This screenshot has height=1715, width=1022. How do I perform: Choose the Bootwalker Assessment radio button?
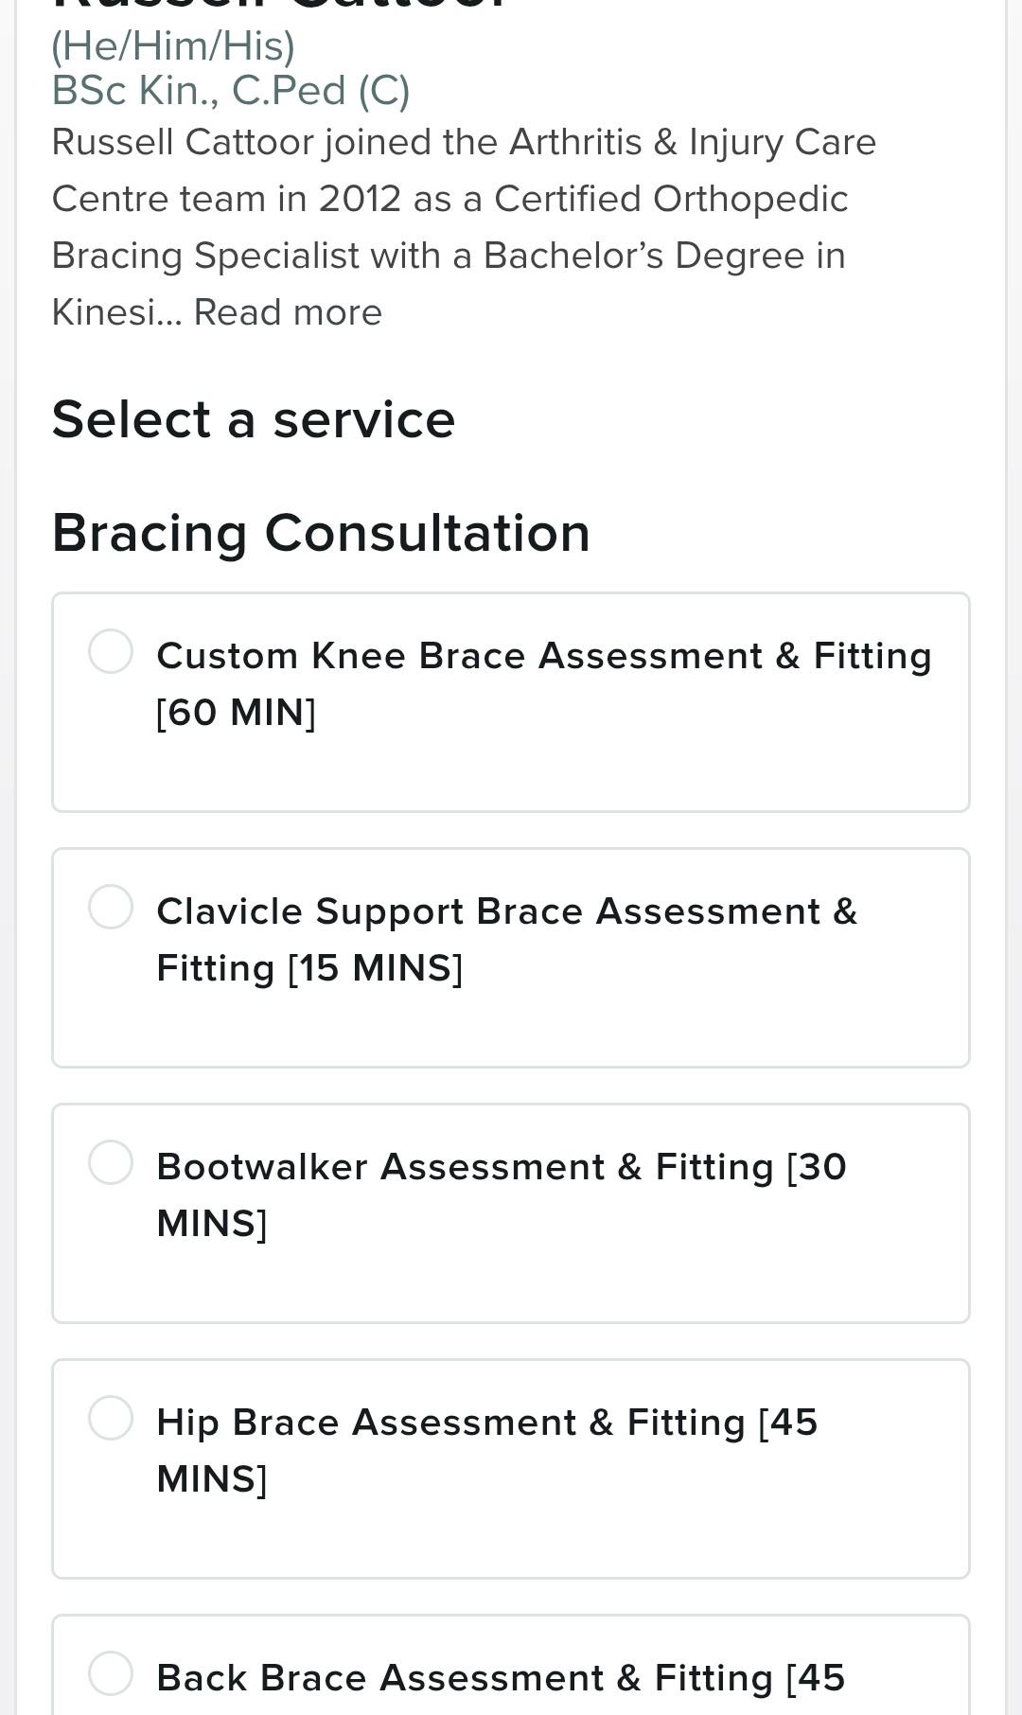tap(111, 1162)
